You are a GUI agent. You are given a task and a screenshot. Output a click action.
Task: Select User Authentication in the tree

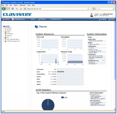pyautogui.click(x=13, y=39)
